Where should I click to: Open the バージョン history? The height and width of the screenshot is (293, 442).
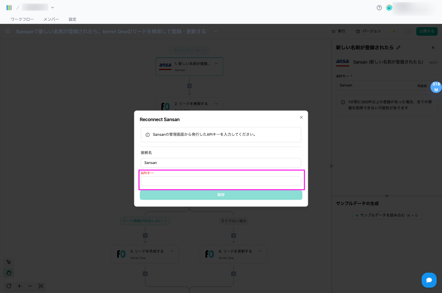pyautogui.click(x=368, y=31)
